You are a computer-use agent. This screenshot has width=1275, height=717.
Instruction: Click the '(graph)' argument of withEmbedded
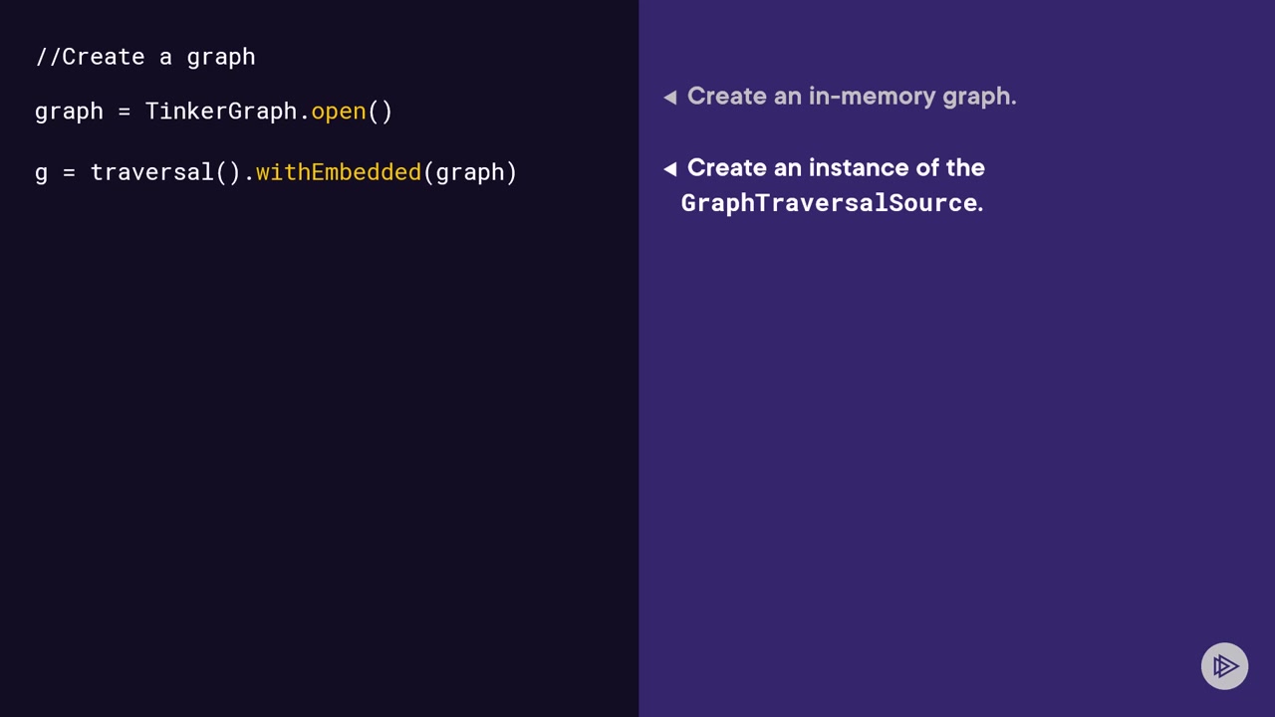pyautogui.click(x=470, y=172)
